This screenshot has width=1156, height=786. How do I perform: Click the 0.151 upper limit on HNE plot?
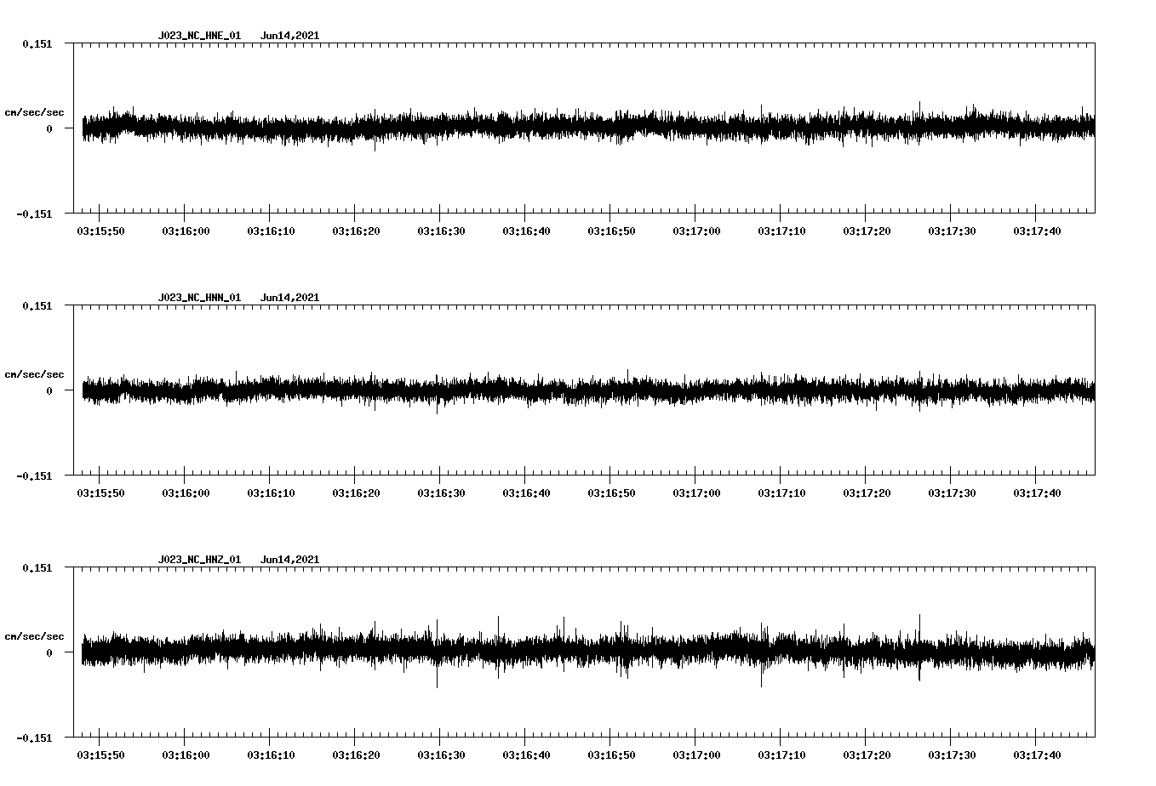point(37,43)
